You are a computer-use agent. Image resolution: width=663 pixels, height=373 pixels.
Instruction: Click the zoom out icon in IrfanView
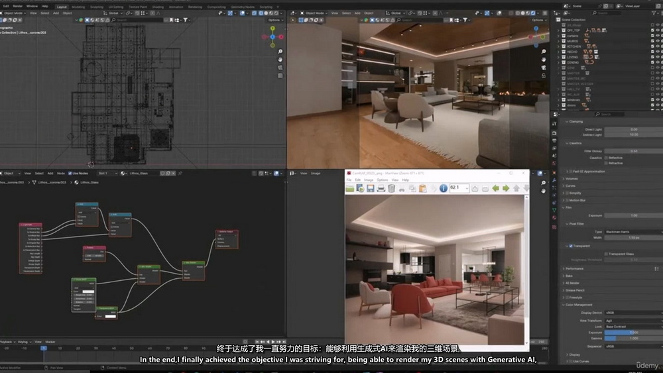coord(485,188)
